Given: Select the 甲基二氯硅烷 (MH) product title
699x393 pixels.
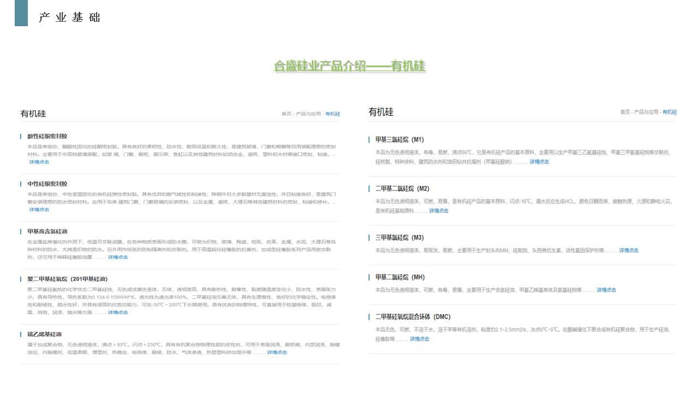Looking at the screenshot, I should [400, 277].
